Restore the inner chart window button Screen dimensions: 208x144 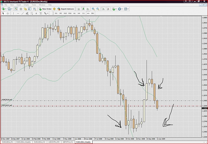pyautogui.click(x=203, y=5)
